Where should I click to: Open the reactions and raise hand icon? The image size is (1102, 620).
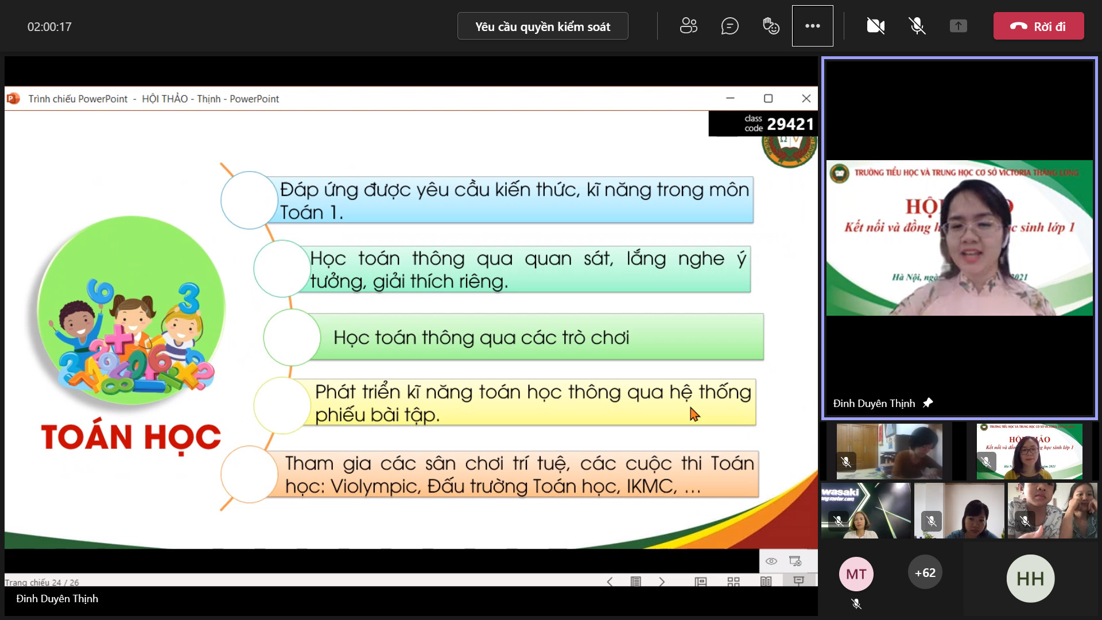pyautogui.click(x=771, y=26)
